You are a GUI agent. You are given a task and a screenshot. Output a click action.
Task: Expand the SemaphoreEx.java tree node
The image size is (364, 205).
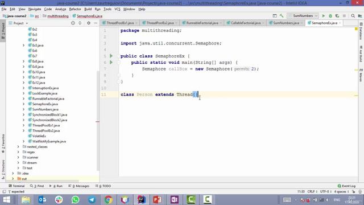[23, 104]
